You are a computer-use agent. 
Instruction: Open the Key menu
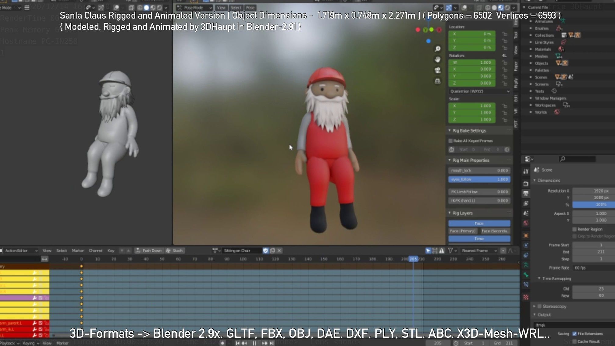(x=111, y=251)
